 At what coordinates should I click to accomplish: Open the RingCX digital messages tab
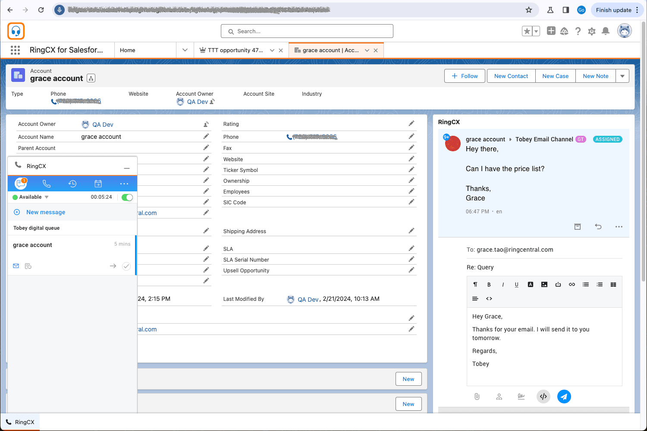[x=20, y=184]
